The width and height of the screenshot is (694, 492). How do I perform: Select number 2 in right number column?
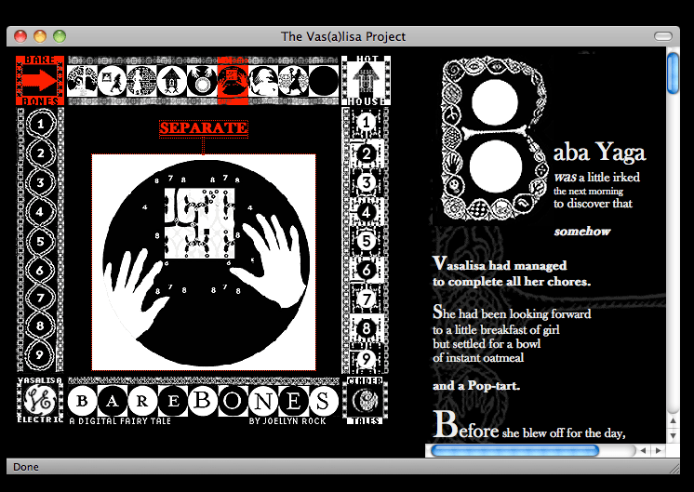pyautogui.click(x=367, y=153)
